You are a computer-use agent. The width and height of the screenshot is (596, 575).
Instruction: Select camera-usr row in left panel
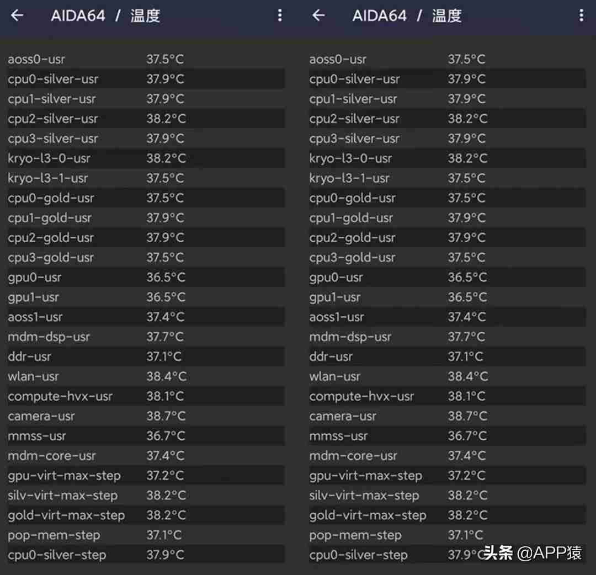(146, 416)
